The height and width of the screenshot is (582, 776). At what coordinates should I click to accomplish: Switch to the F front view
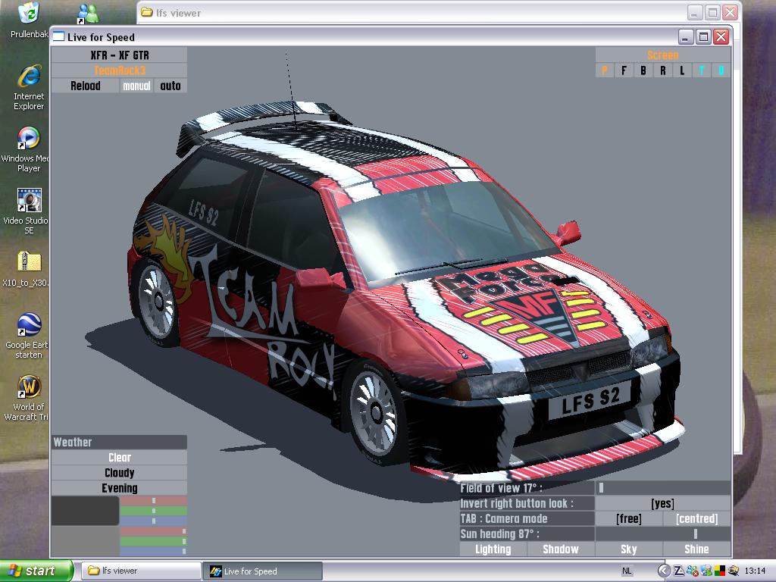point(624,70)
